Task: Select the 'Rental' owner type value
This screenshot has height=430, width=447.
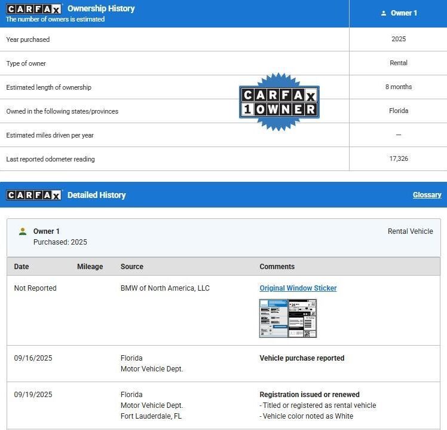Action: (x=399, y=63)
